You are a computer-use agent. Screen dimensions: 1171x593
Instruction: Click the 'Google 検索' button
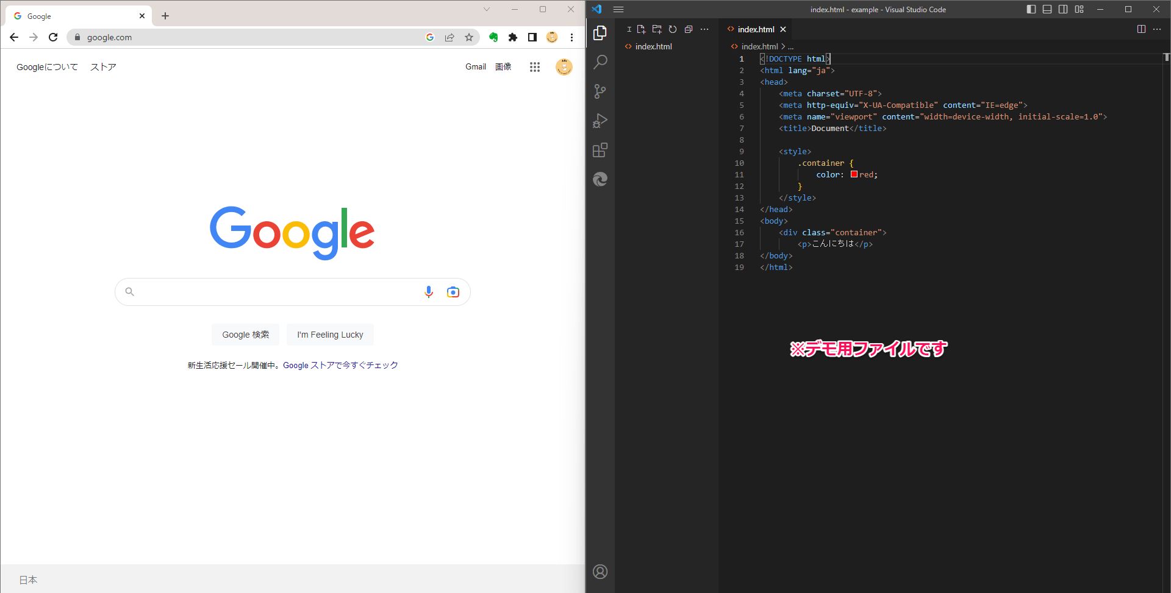245,335
